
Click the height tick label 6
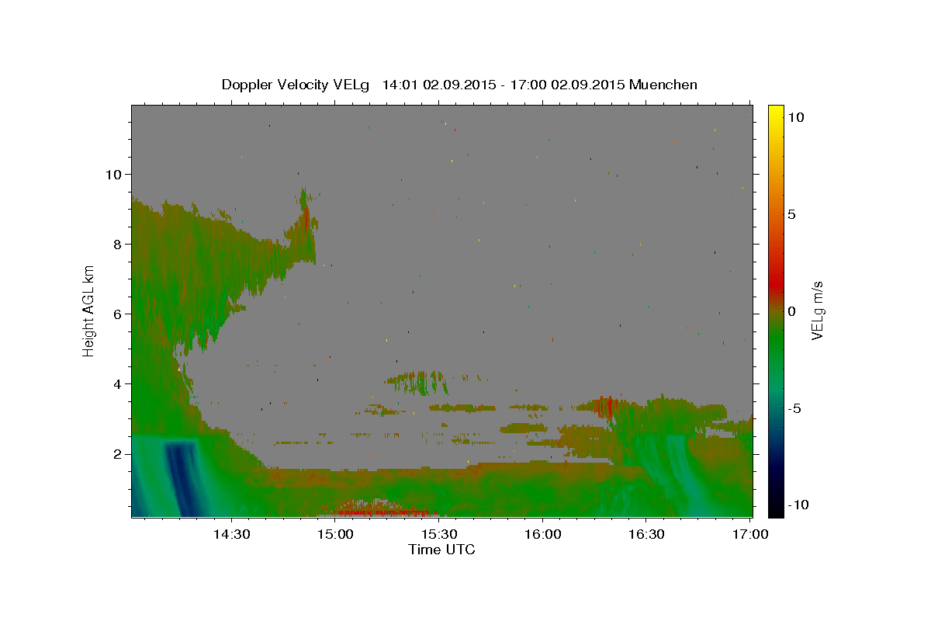[118, 314]
